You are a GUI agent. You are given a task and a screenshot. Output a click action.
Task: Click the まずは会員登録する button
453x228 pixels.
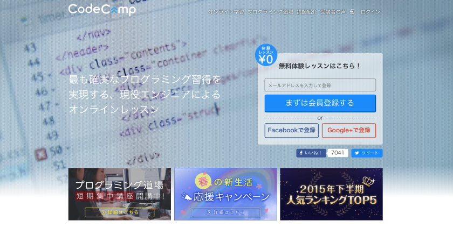(x=320, y=103)
